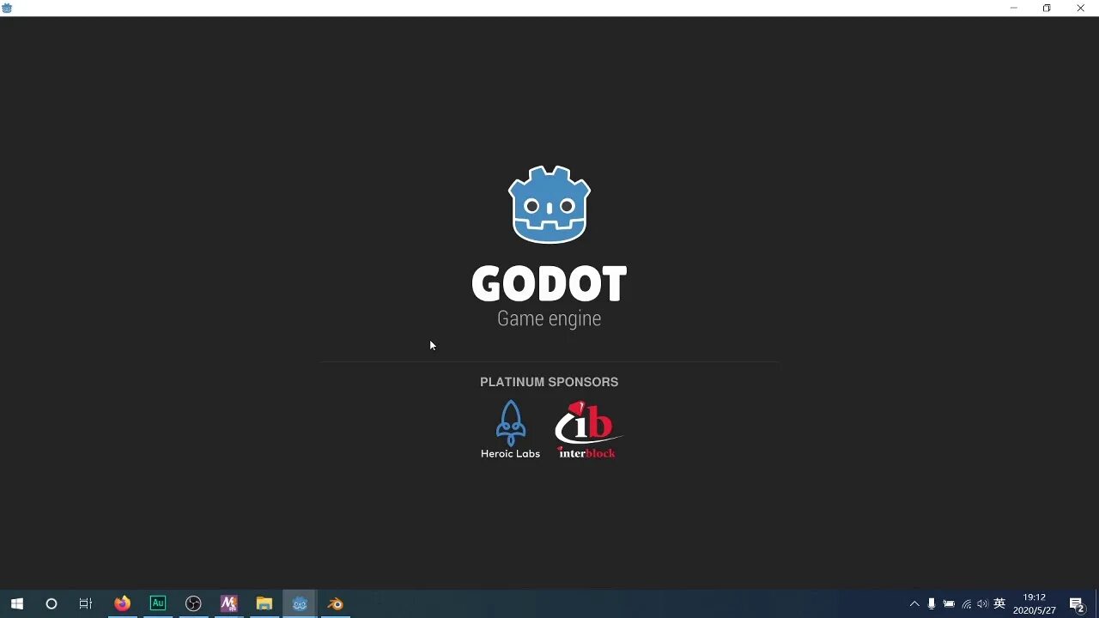Switch to Blender from the taskbar
Viewport: 1099px width, 618px height.
(x=335, y=603)
